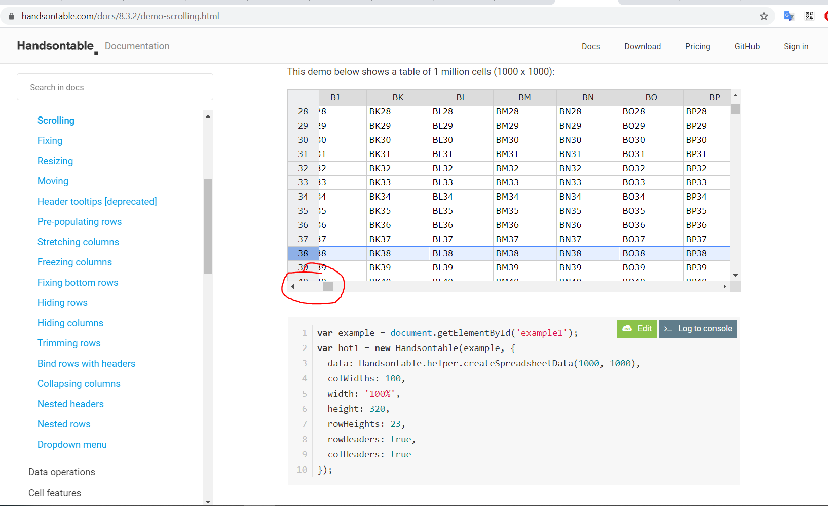This screenshot has height=506, width=828.
Task: Select column header BO
Action: (652, 97)
